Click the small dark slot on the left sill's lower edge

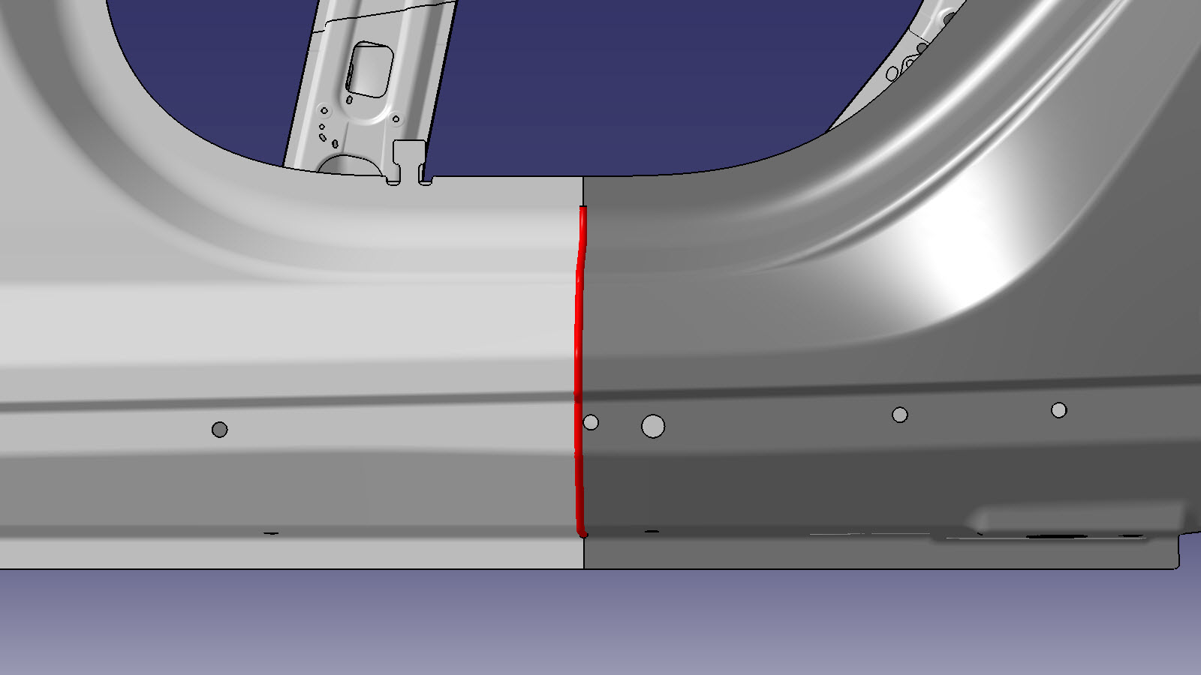(x=271, y=533)
